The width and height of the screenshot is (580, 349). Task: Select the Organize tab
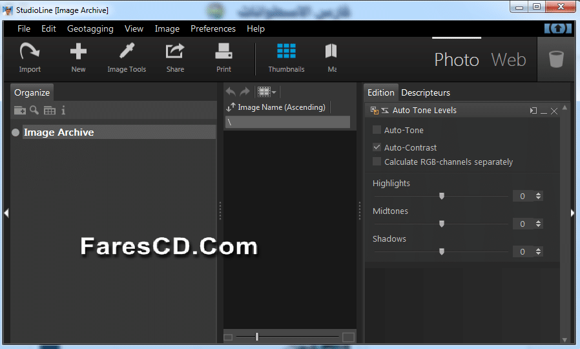(32, 92)
